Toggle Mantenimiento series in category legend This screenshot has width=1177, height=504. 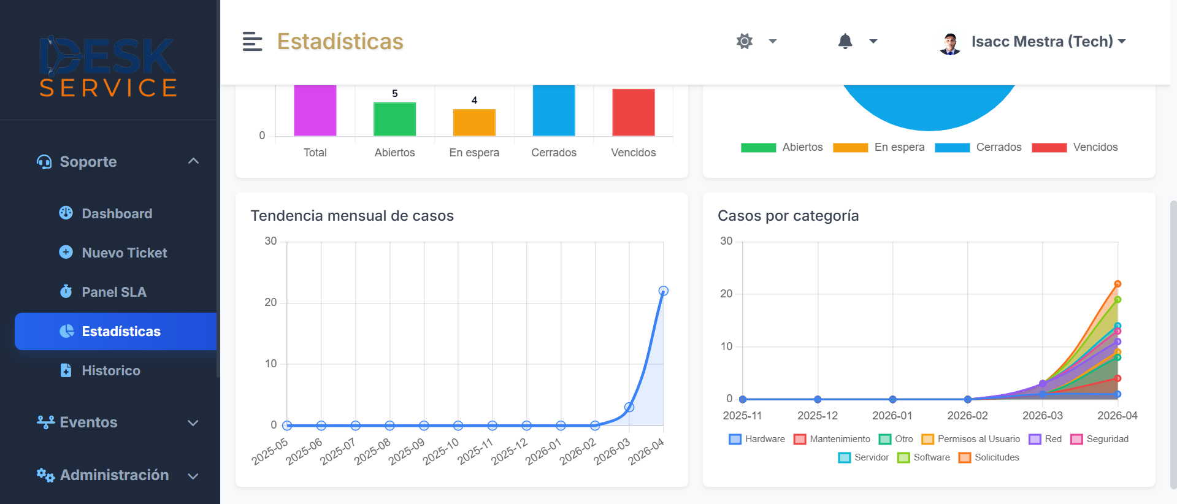click(x=832, y=439)
